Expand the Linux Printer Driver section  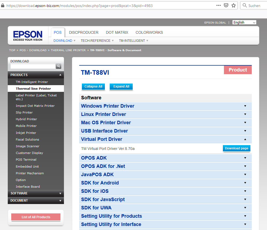click(165, 114)
